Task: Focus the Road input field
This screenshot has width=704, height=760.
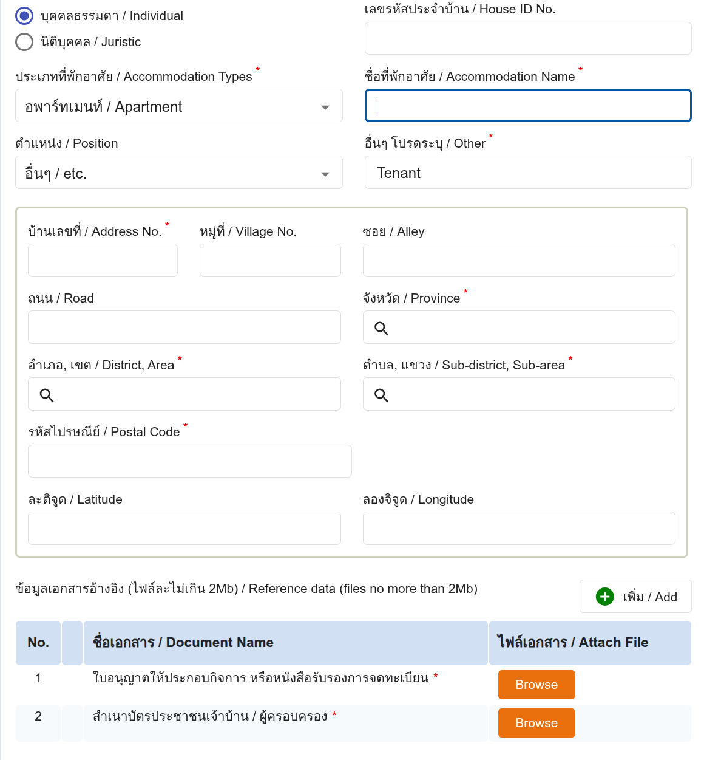Action: (184, 327)
